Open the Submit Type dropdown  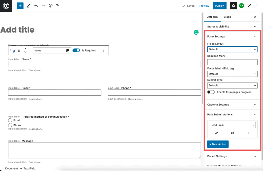click(232, 85)
